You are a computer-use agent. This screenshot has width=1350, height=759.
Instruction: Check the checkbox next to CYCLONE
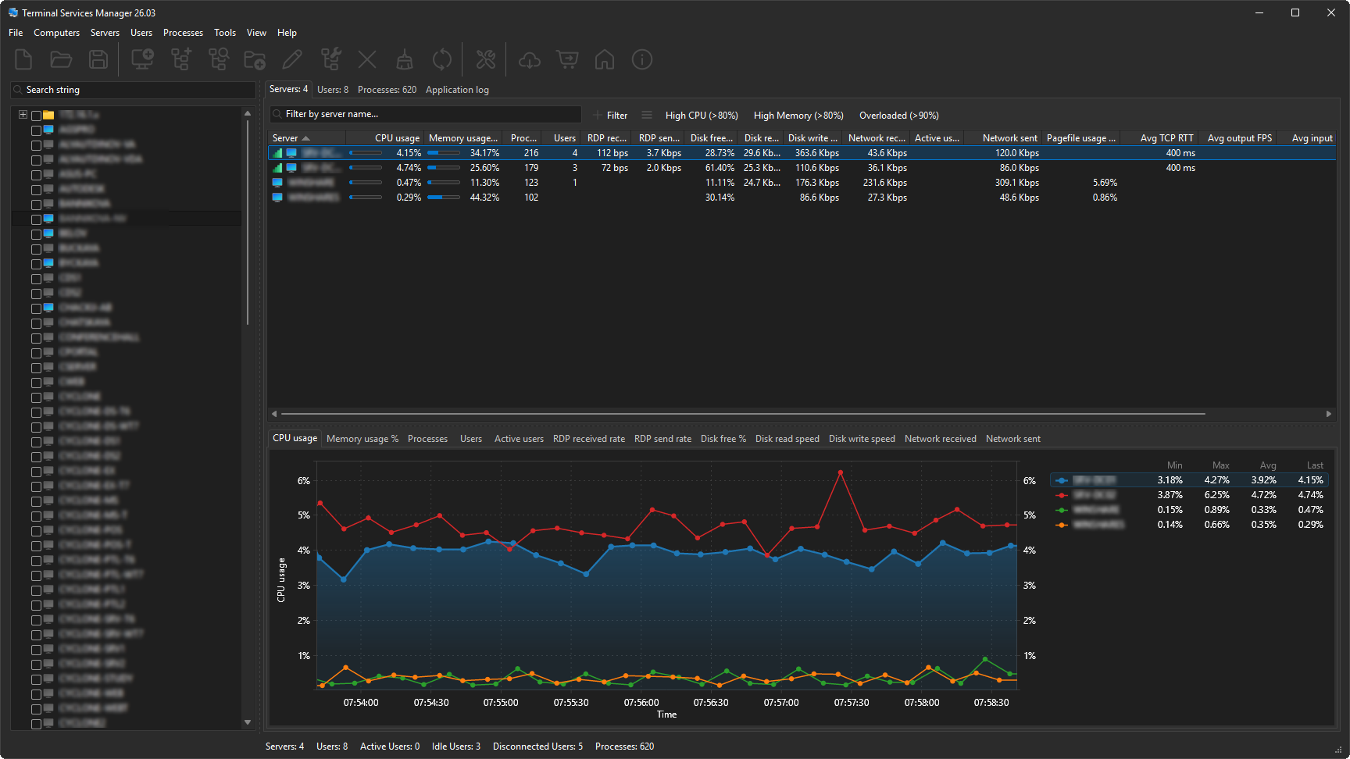click(37, 397)
